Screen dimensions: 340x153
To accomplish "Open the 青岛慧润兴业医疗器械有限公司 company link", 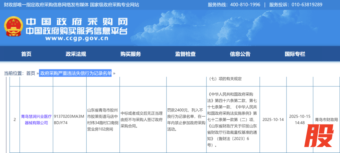I will pos(37,119).
